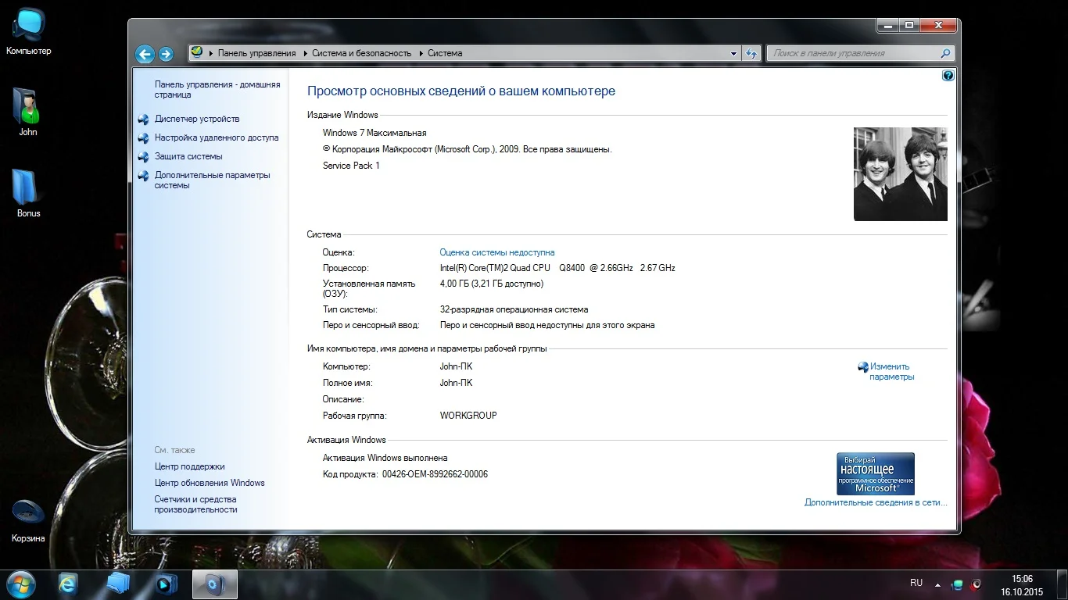Expand the address bar history dropdown

[733, 54]
